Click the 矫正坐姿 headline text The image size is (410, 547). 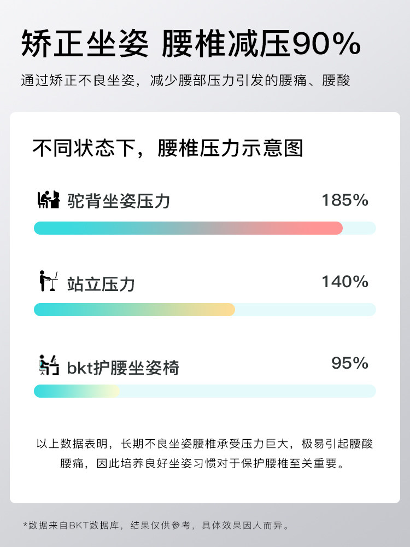[x=85, y=44]
